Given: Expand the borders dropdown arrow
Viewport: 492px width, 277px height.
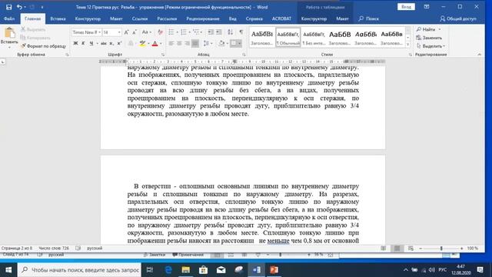Looking at the screenshot, I should click(x=239, y=43).
